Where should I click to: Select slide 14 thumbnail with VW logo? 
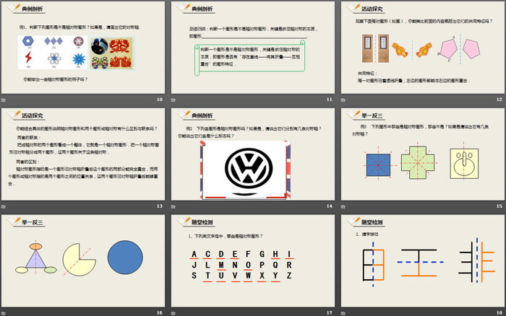253,154
